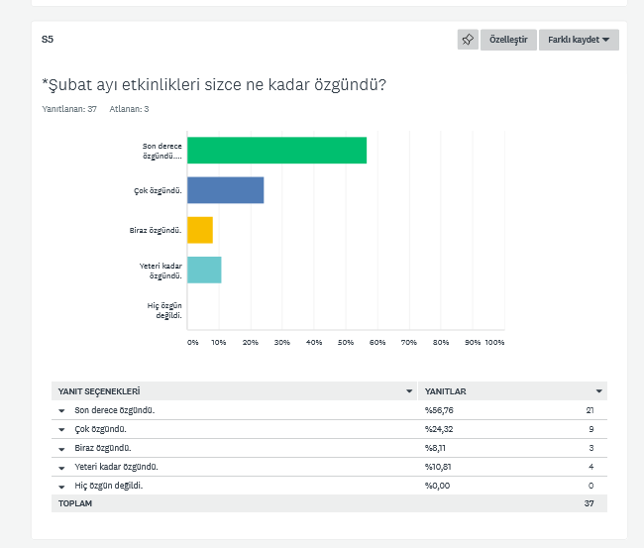Expand the Son derece özgündü table row
The image size is (644, 548).
tap(61, 410)
